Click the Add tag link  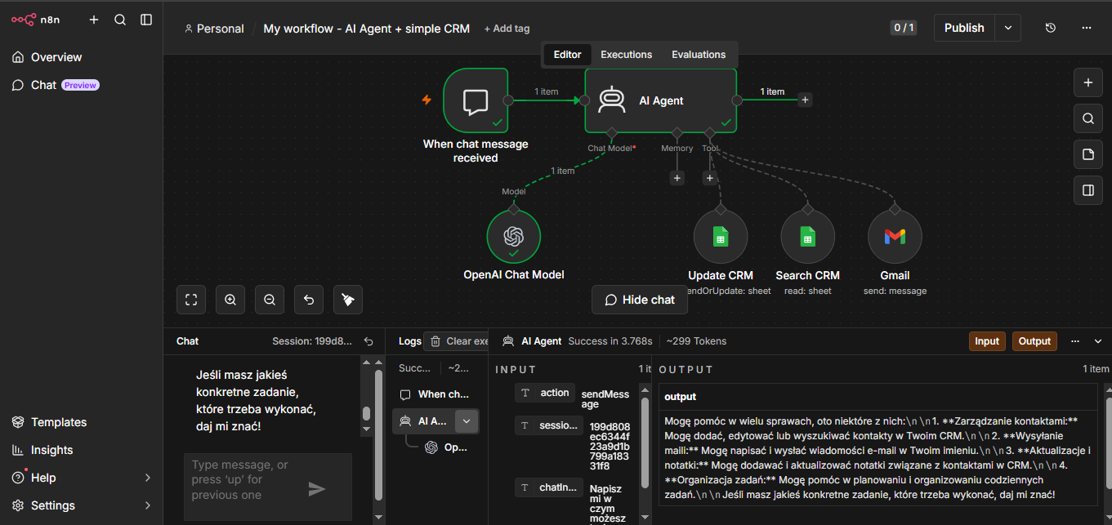507,29
